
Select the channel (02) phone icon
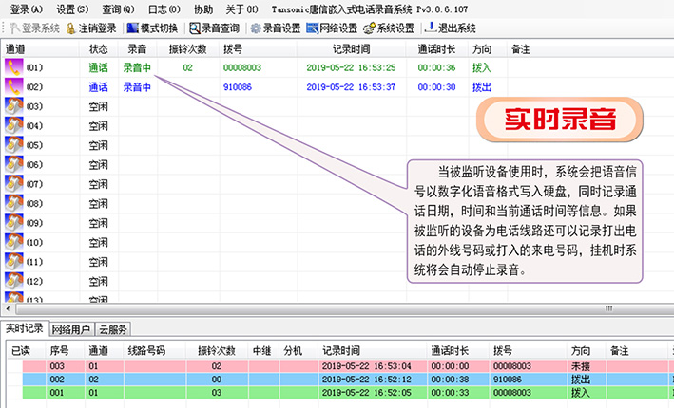click(13, 87)
